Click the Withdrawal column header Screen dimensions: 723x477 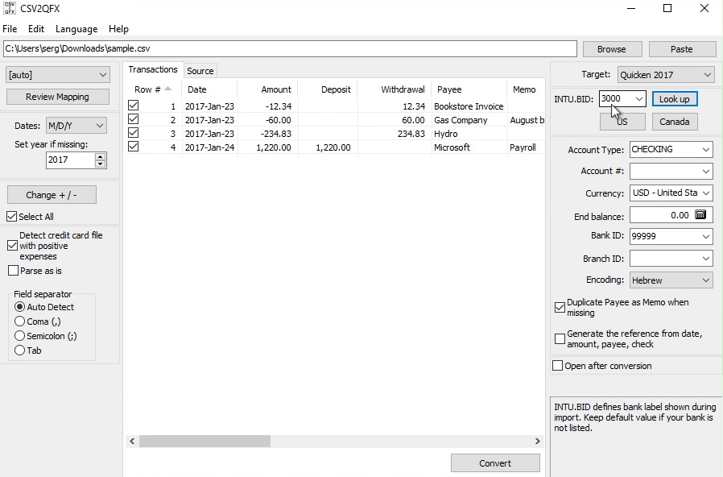coord(395,89)
